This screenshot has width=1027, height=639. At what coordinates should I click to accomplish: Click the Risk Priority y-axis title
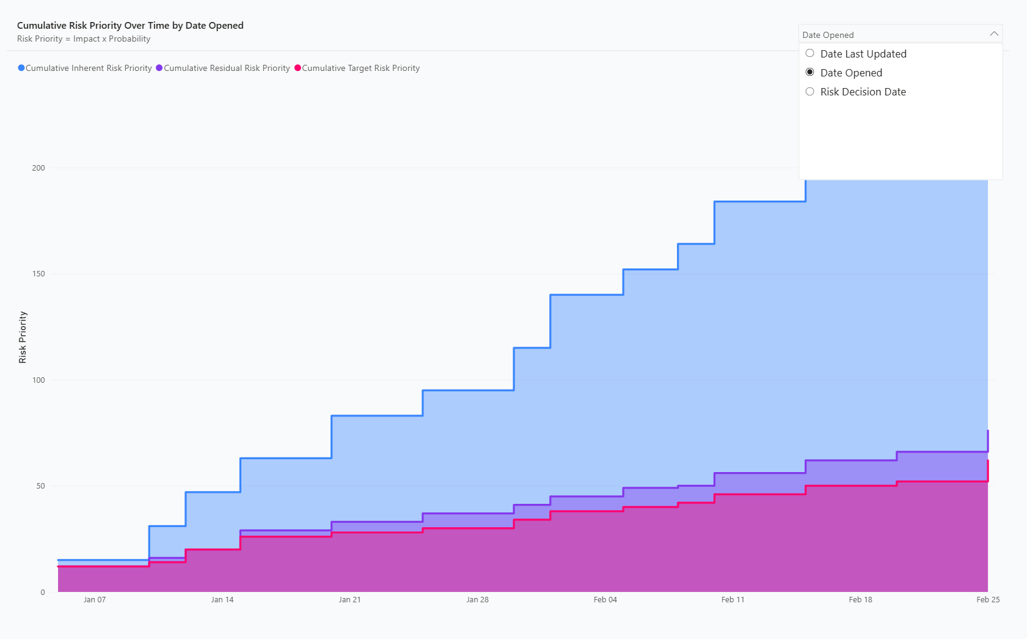click(23, 337)
